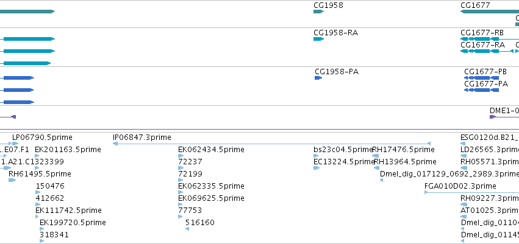Select the RH61495.5prime arrow glyph
519x244 pixels.
12,180
